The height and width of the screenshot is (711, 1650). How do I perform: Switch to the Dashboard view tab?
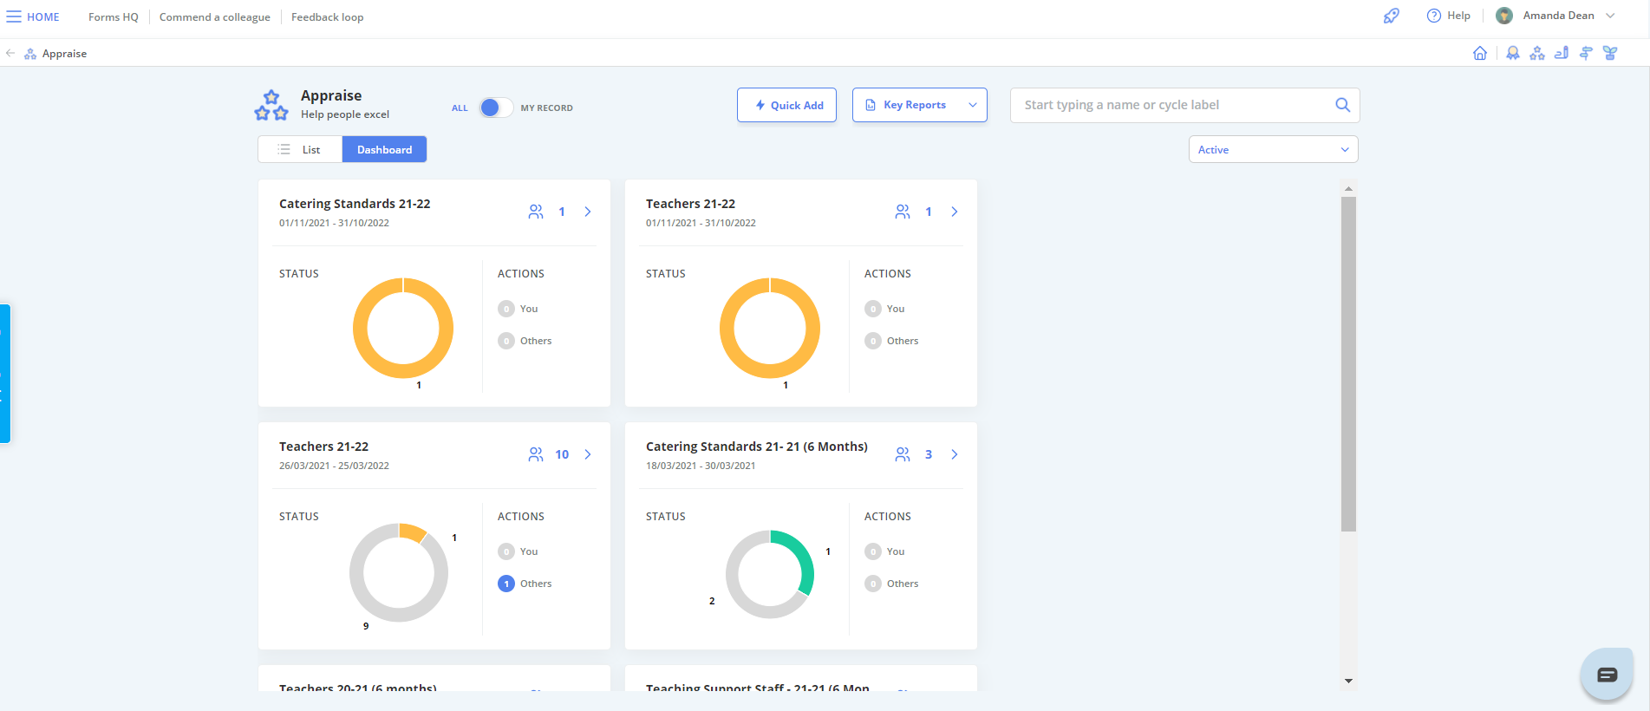tap(384, 149)
